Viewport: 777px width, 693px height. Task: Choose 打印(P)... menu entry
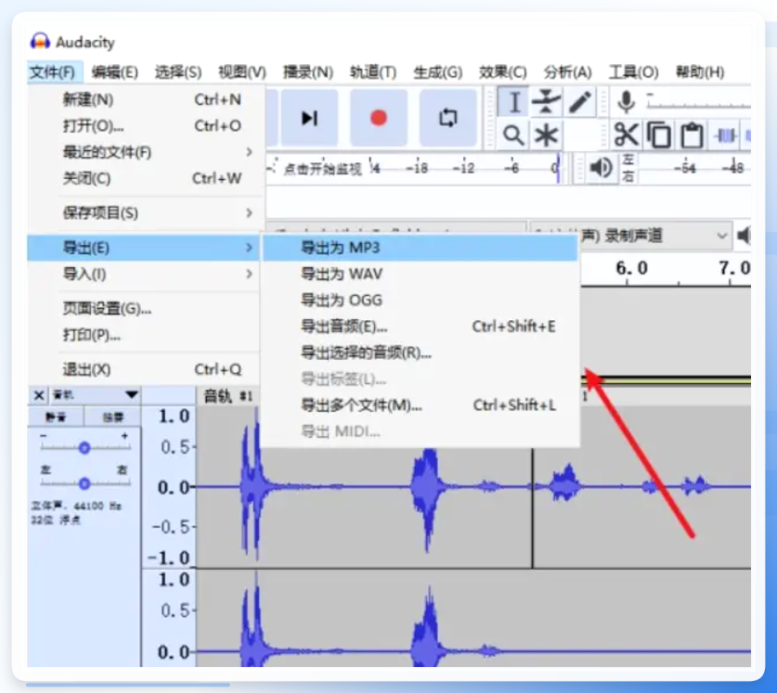(144, 335)
